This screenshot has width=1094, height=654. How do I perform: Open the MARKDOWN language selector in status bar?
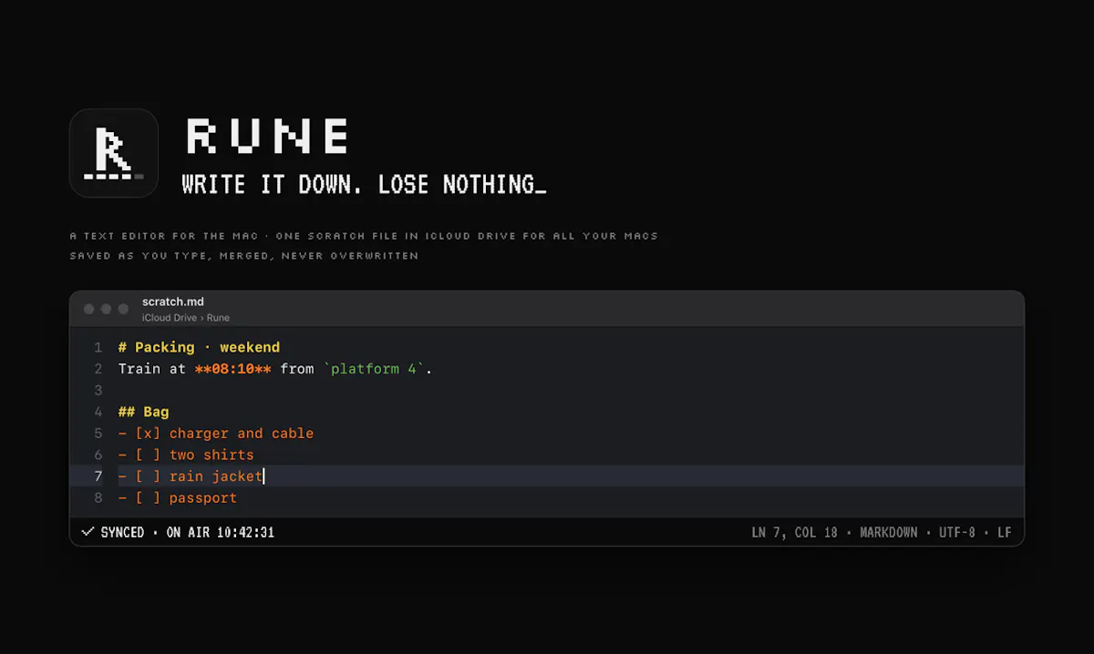click(889, 532)
